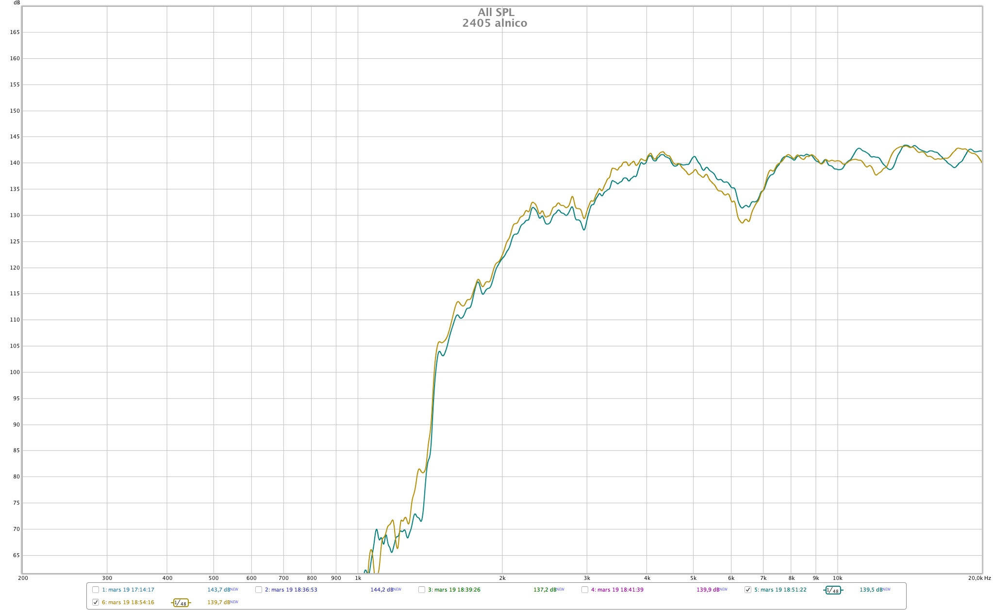
Task: Click the 1k frequency axis label
Action: click(358, 578)
